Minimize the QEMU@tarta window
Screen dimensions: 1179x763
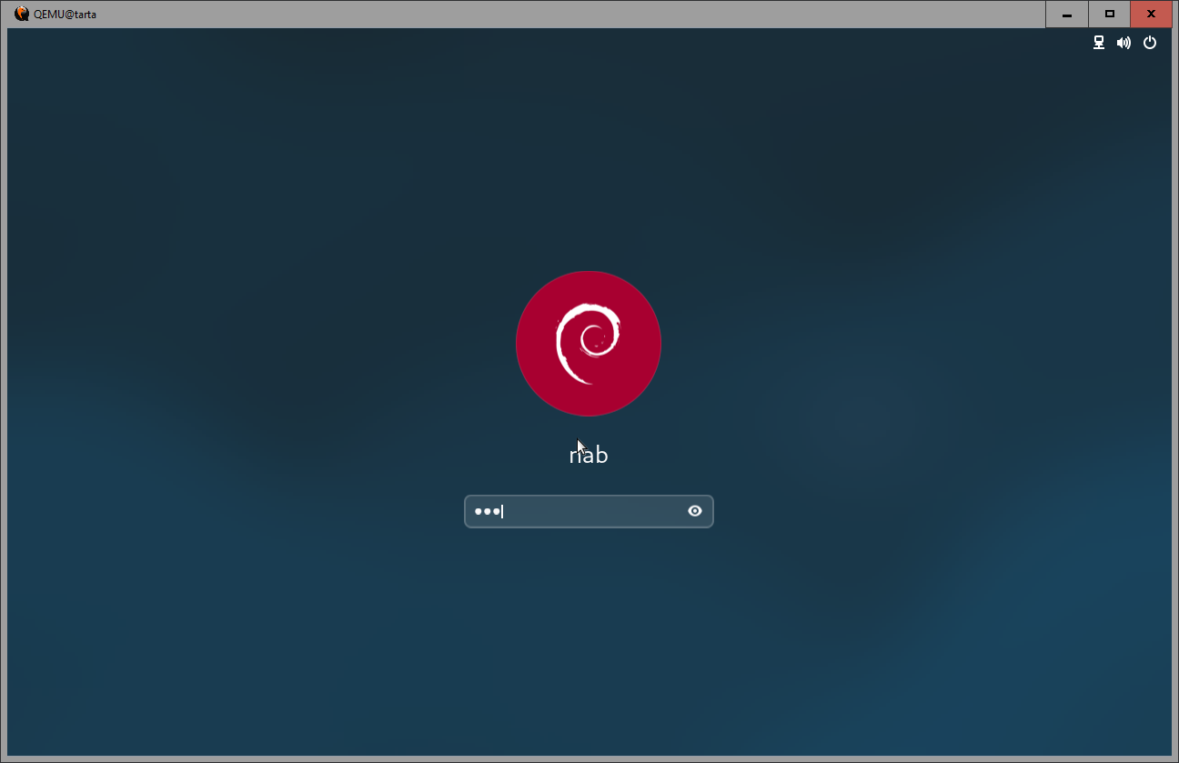click(1067, 14)
